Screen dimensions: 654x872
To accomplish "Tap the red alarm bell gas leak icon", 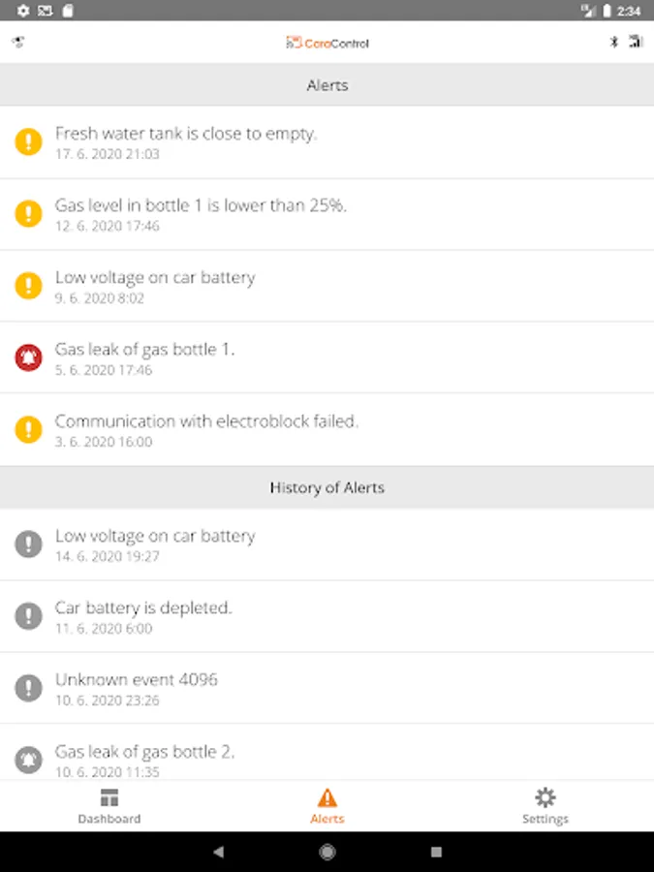I will click(x=29, y=358).
